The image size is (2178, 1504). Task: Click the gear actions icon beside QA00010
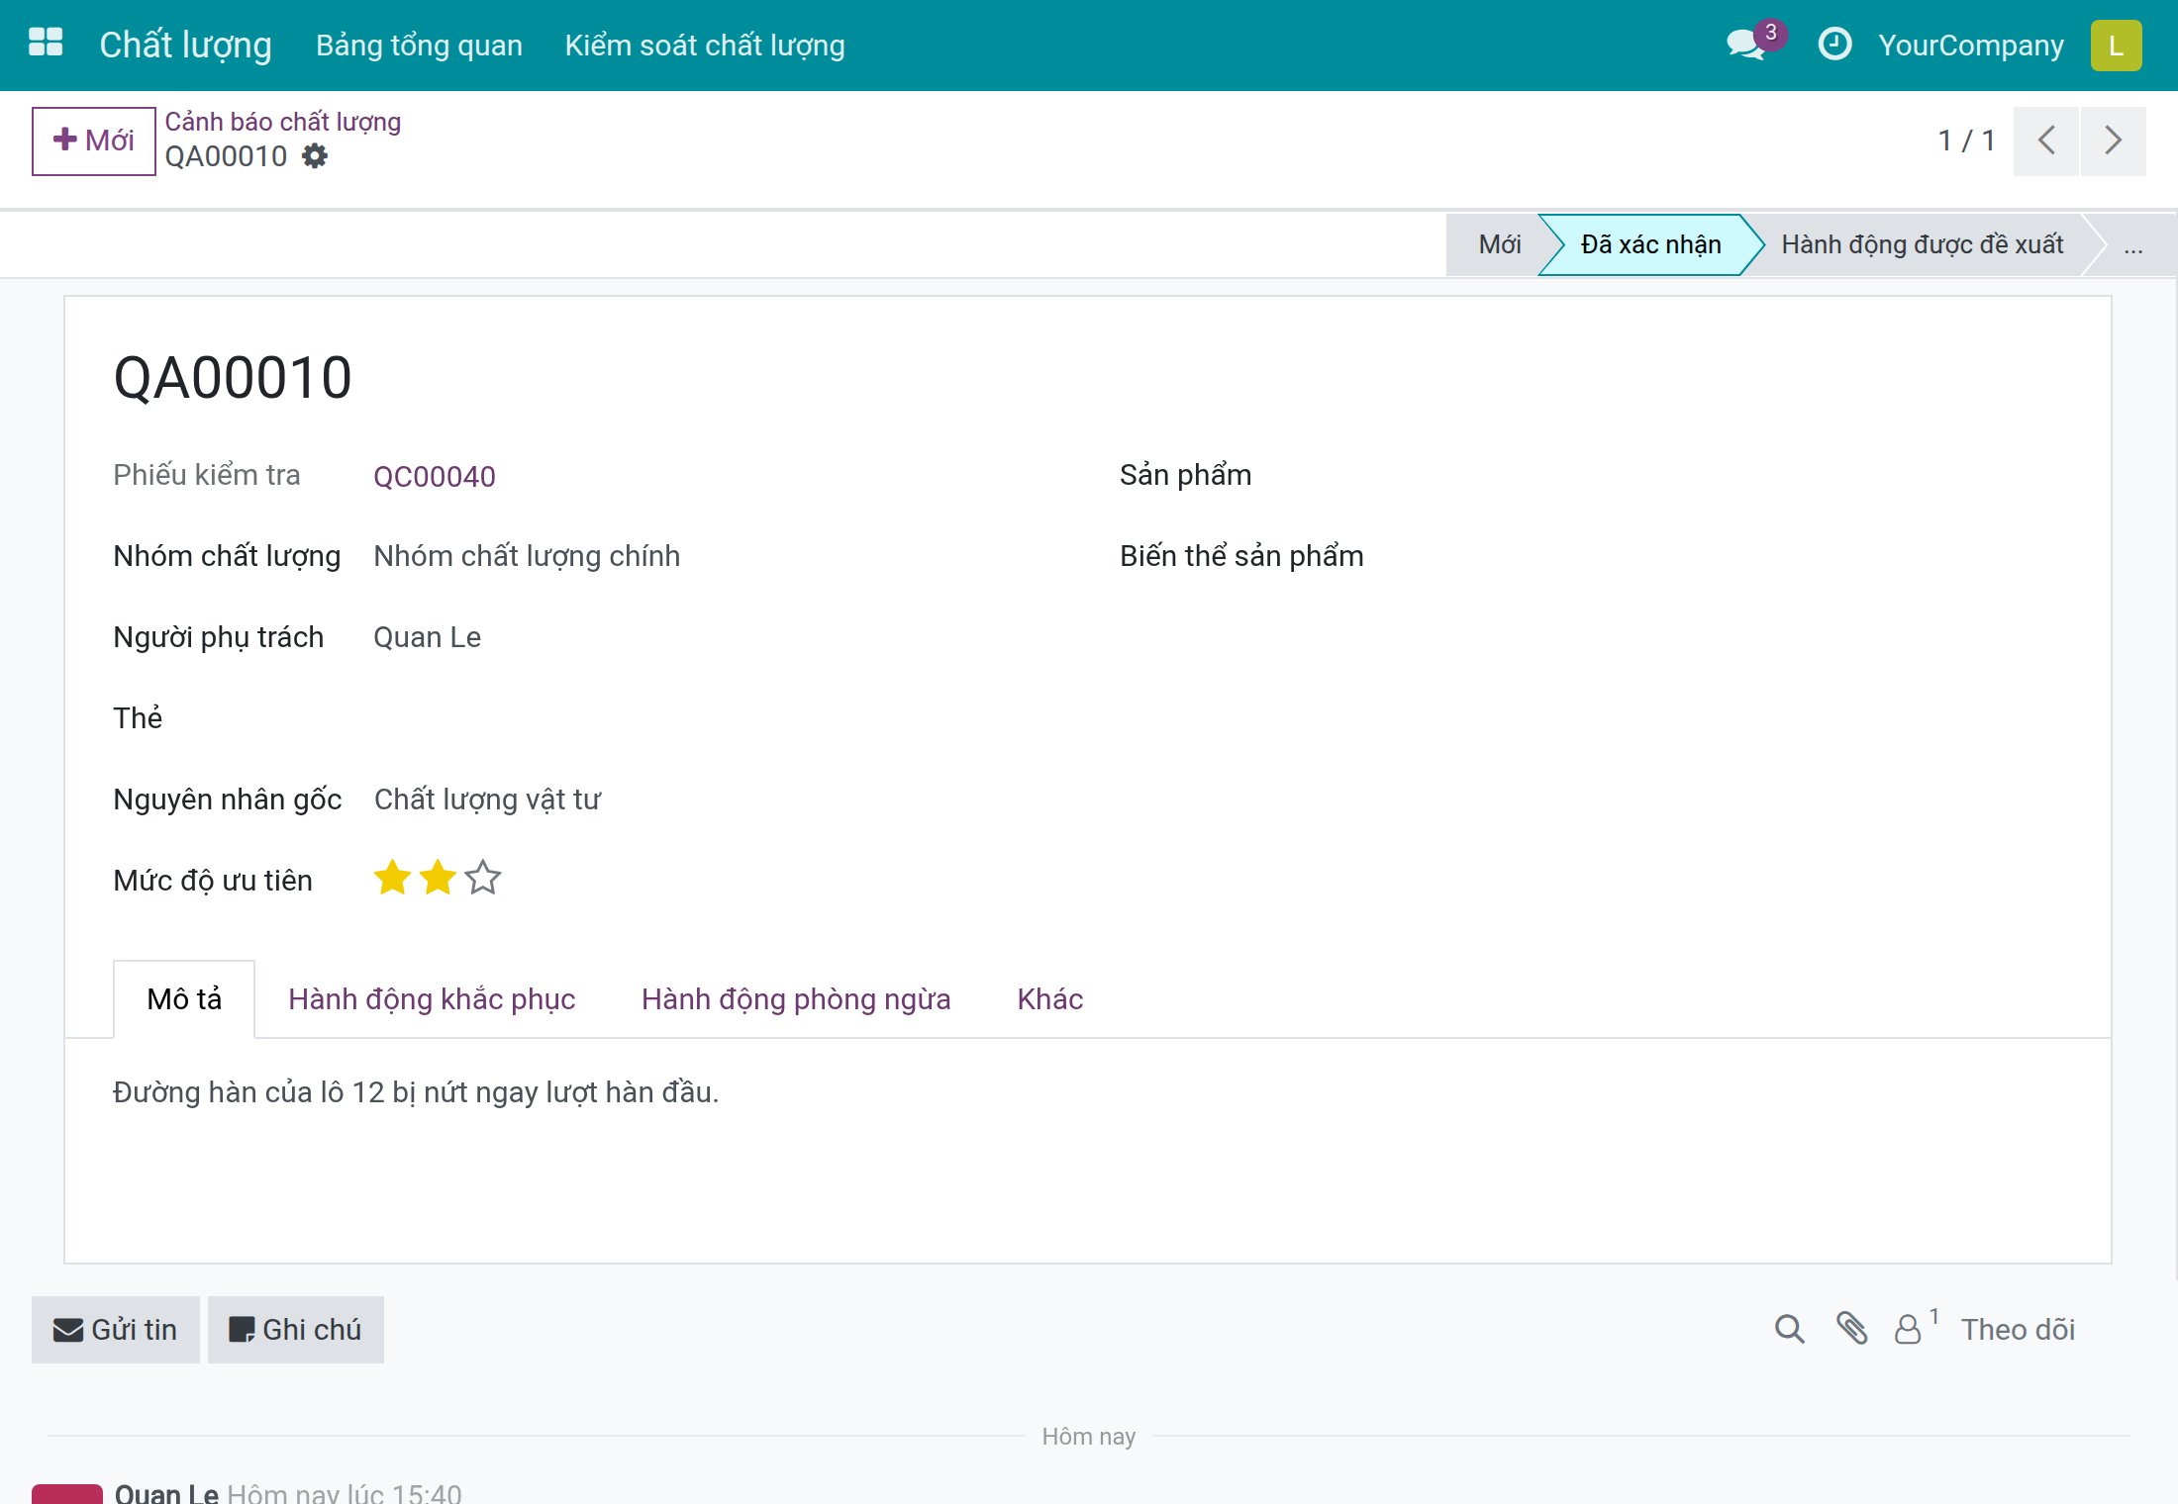click(x=315, y=156)
